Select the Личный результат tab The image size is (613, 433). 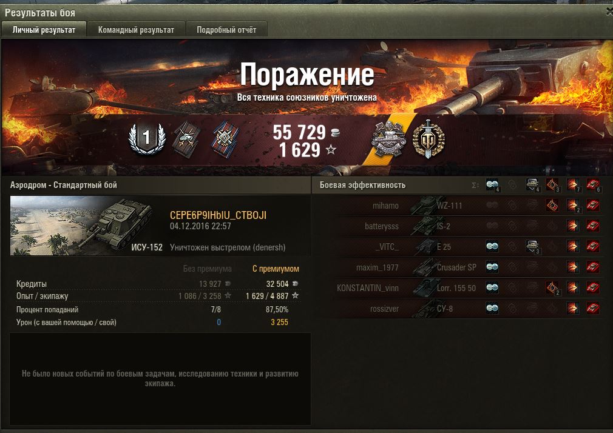click(44, 30)
